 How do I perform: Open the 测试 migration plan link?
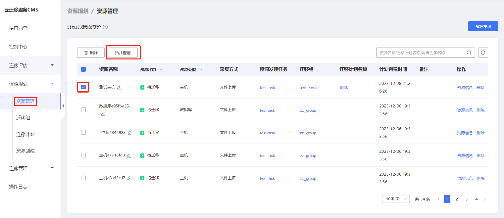pyautogui.click(x=343, y=88)
